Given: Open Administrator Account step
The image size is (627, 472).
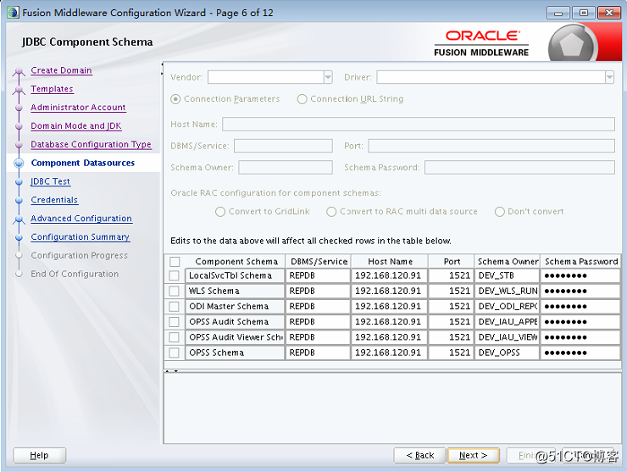Looking at the screenshot, I should point(78,108).
